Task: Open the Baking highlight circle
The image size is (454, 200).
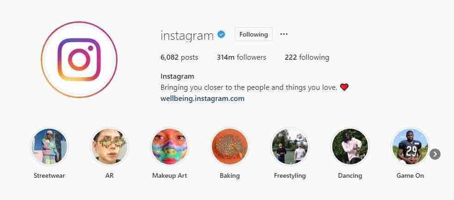Action: (230, 147)
